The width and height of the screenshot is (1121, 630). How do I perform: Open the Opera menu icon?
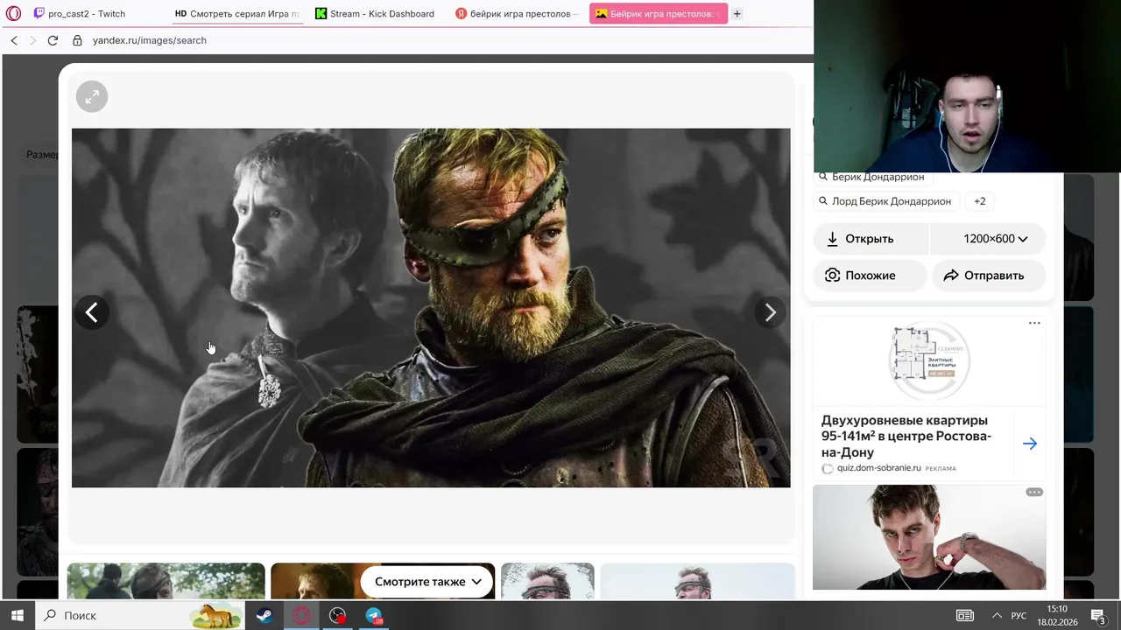point(13,13)
